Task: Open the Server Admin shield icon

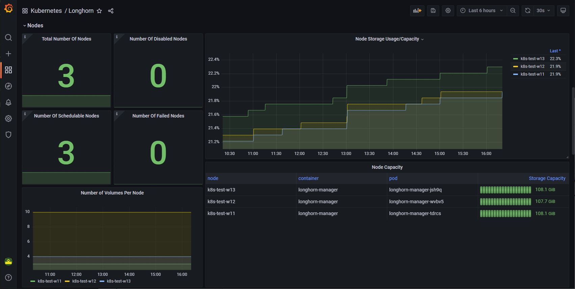Action: coord(8,135)
